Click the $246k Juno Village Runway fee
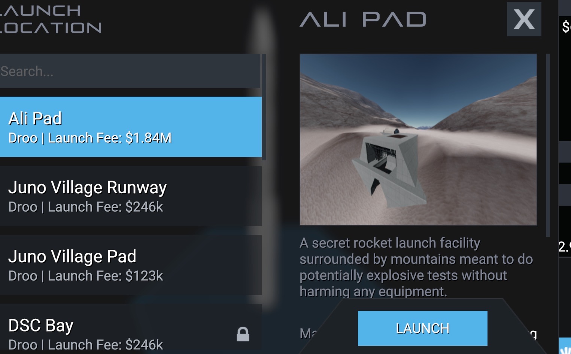The width and height of the screenshot is (571, 354). coord(144,207)
